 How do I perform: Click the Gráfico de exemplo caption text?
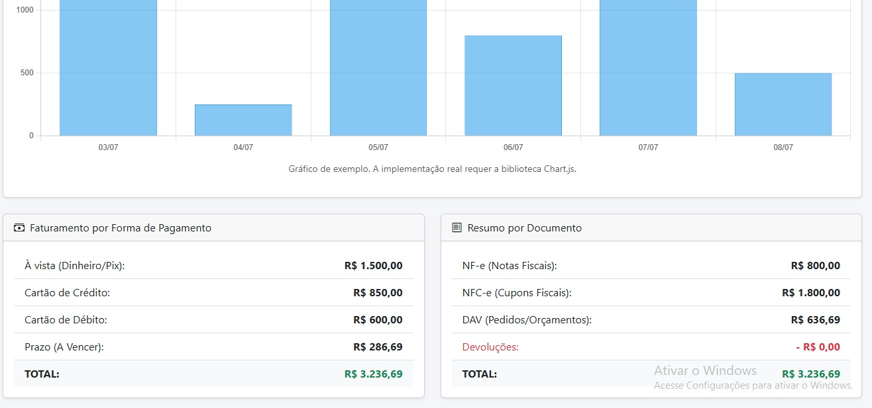[432, 169]
